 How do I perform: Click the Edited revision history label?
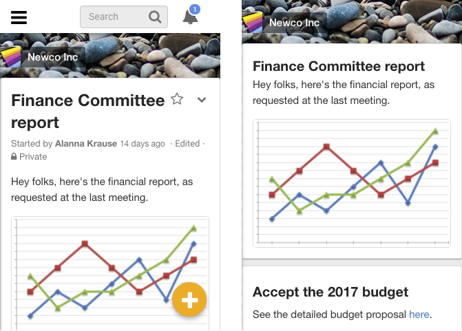(x=187, y=143)
